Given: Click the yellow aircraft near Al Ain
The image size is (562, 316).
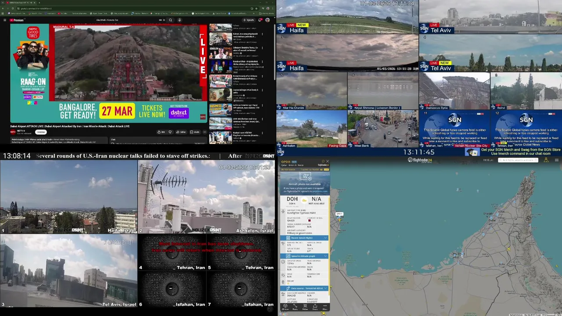Looking at the screenshot, I should (x=509, y=249).
